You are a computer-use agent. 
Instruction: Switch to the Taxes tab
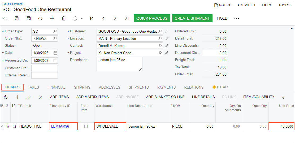[33, 87]
